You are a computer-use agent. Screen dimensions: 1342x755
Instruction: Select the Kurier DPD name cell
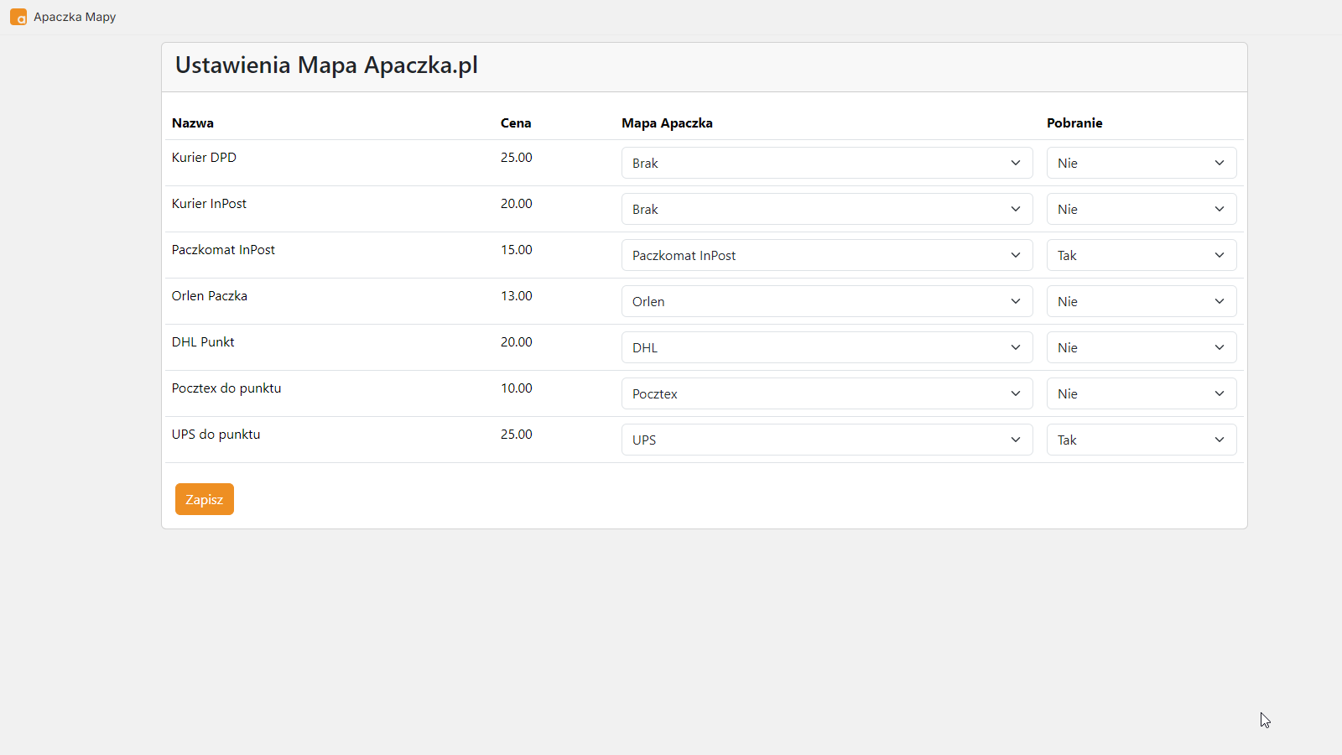204,158
